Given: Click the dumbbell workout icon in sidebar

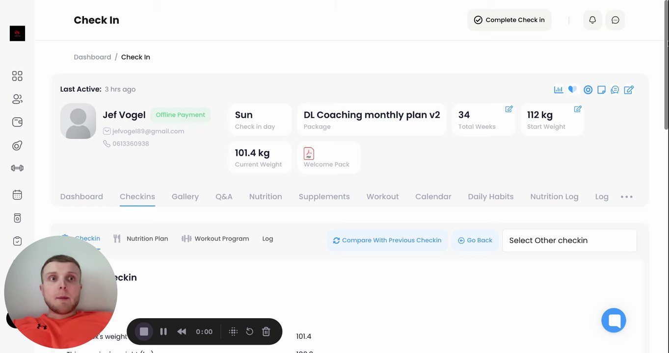Looking at the screenshot, I should pyautogui.click(x=17, y=168).
